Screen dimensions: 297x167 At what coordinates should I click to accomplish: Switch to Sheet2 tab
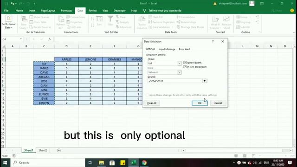point(43,150)
